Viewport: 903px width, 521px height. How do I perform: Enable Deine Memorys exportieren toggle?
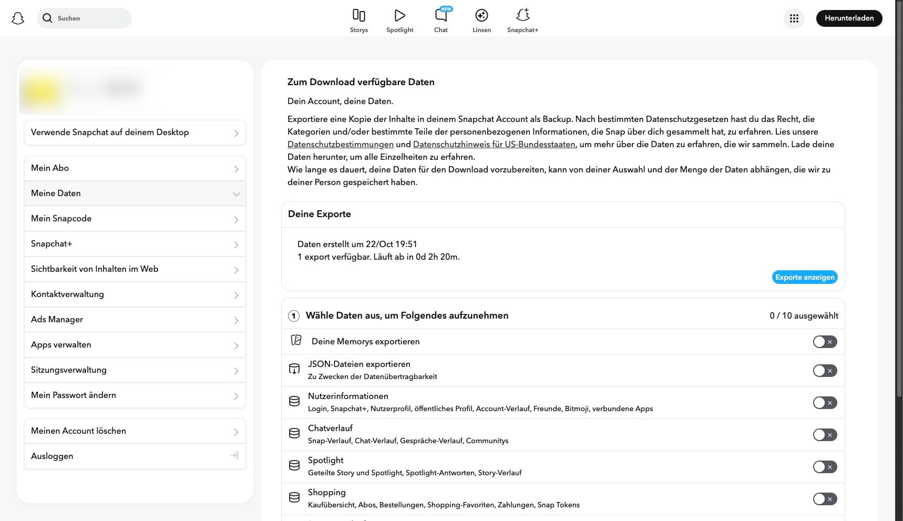tap(824, 342)
